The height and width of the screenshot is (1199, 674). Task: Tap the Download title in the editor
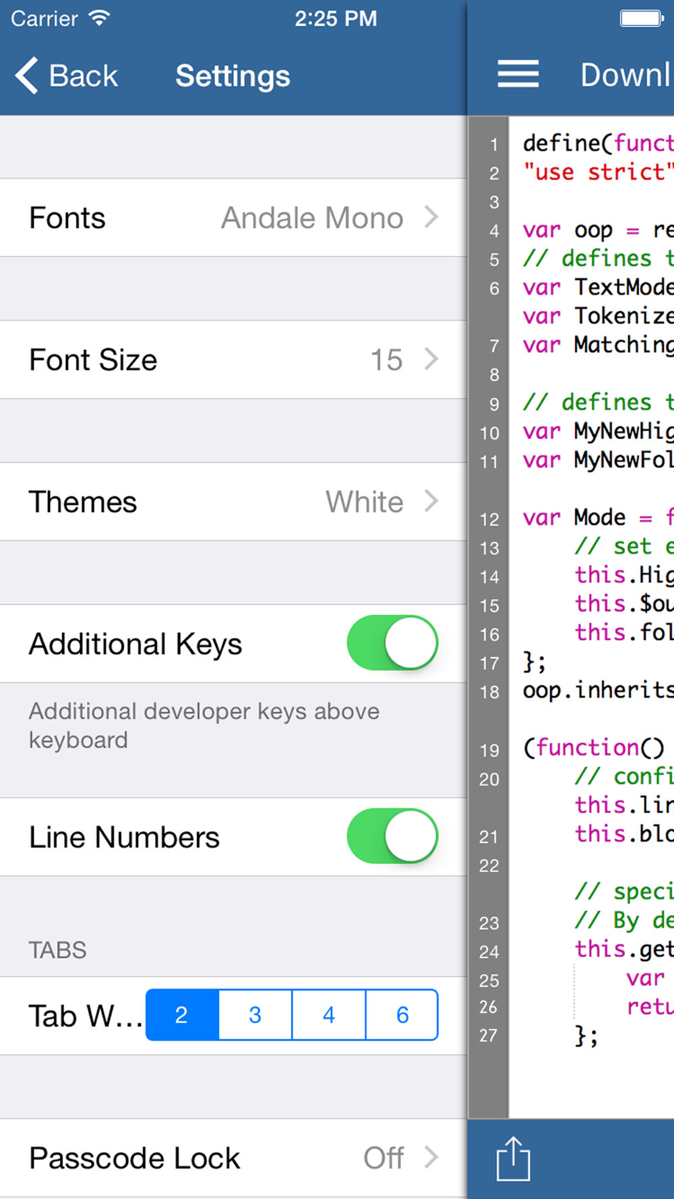point(627,74)
